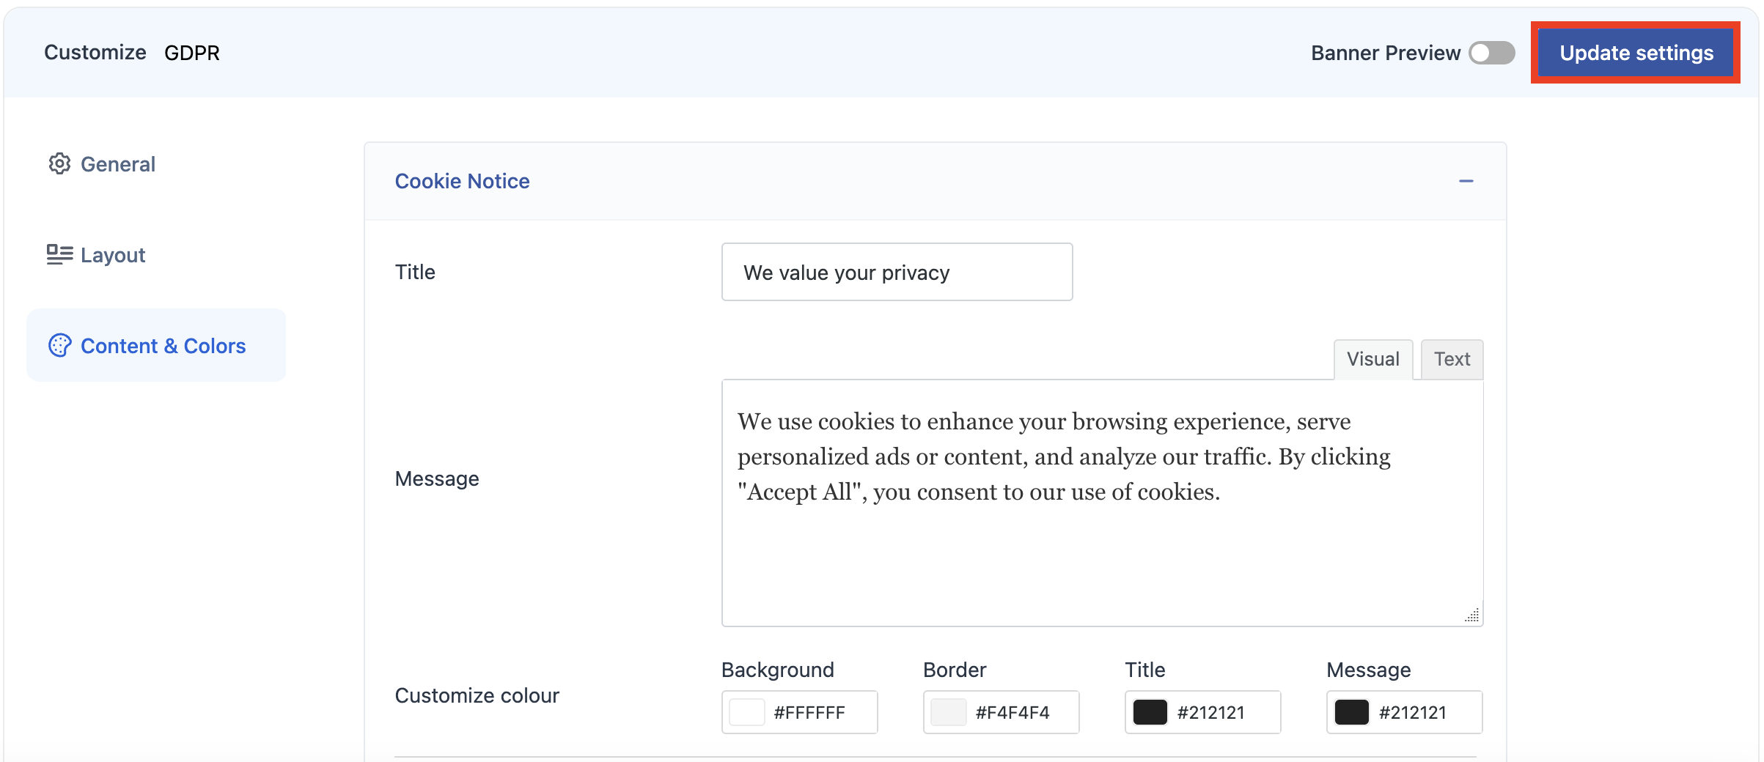Viewport: 1764px width, 762px height.
Task: Click the Banner Preview label
Action: tap(1385, 53)
